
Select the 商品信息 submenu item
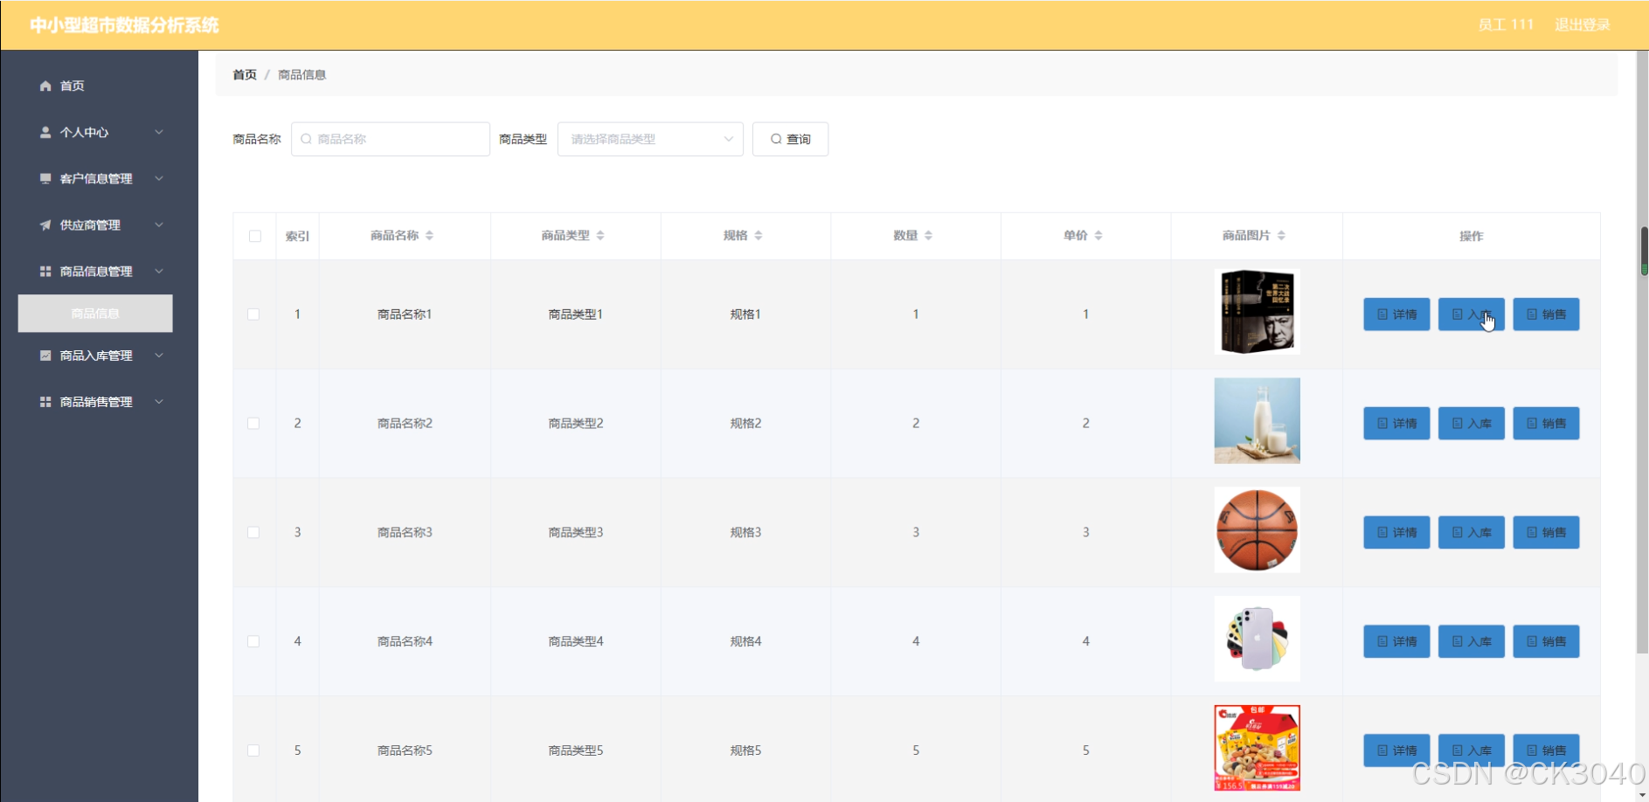point(95,314)
